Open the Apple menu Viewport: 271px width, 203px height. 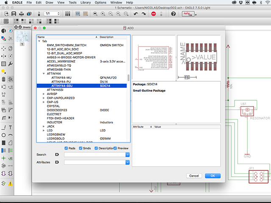6,3
